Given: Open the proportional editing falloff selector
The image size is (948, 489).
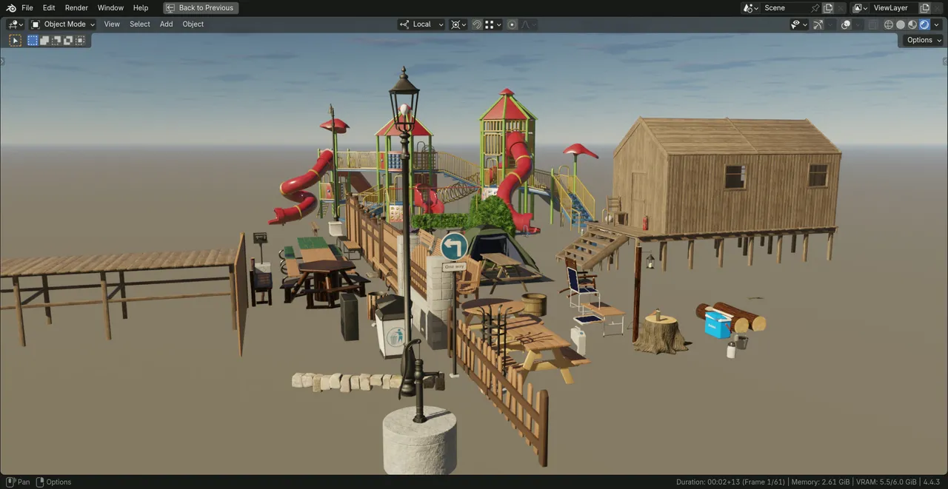Looking at the screenshot, I should click(x=528, y=24).
